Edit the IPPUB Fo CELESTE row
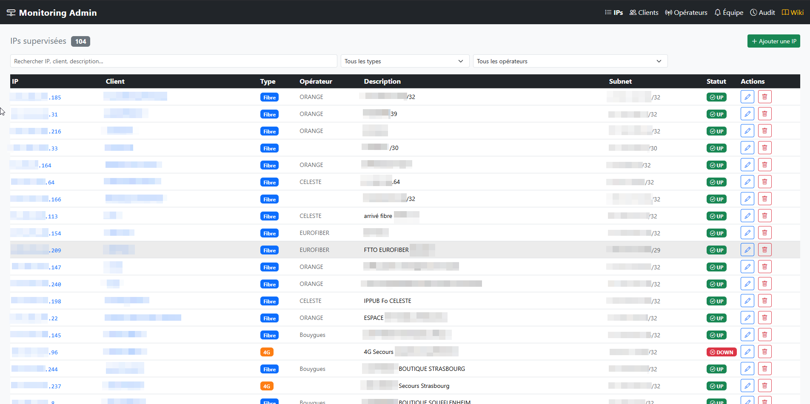This screenshot has width=810, height=404. tap(747, 301)
